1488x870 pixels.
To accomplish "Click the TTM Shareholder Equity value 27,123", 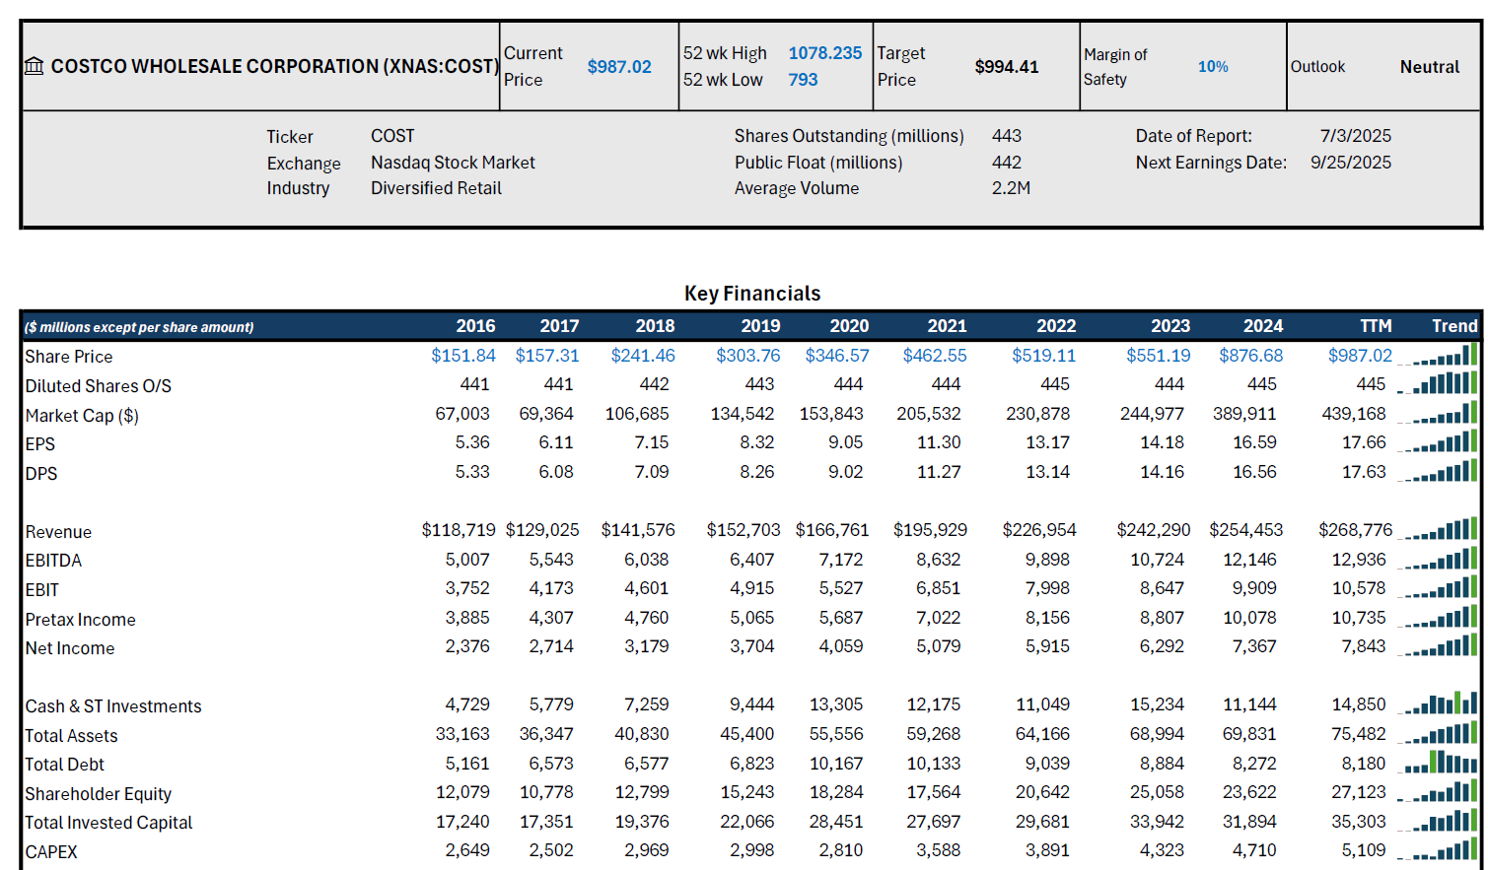I will coord(1359,792).
